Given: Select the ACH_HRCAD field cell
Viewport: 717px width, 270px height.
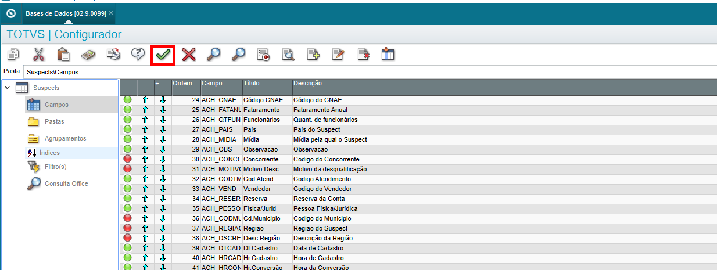Looking at the screenshot, I should 221,258.
